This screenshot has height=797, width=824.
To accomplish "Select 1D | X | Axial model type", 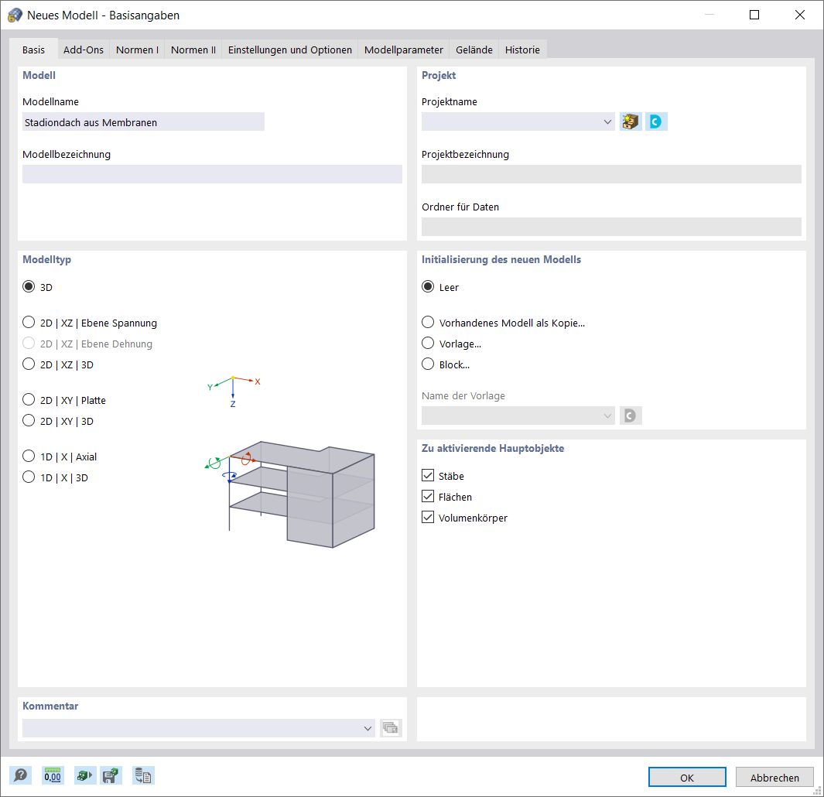I will 29,456.
